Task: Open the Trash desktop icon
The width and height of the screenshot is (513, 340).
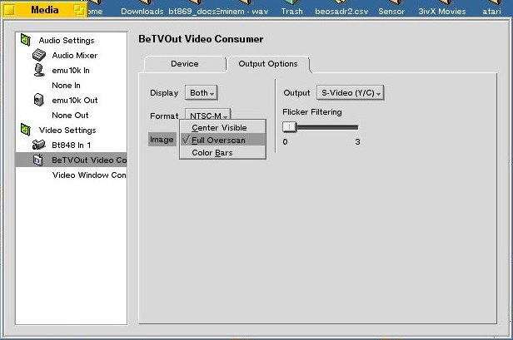Action: [x=291, y=11]
